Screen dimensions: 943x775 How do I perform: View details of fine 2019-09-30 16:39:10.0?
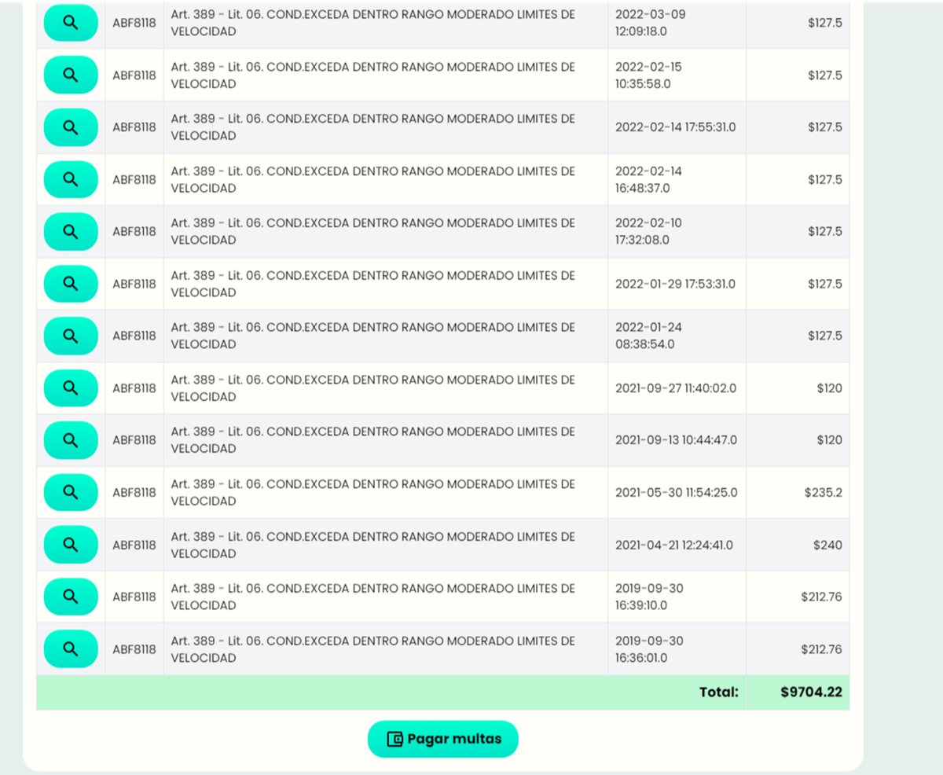click(x=71, y=597)
